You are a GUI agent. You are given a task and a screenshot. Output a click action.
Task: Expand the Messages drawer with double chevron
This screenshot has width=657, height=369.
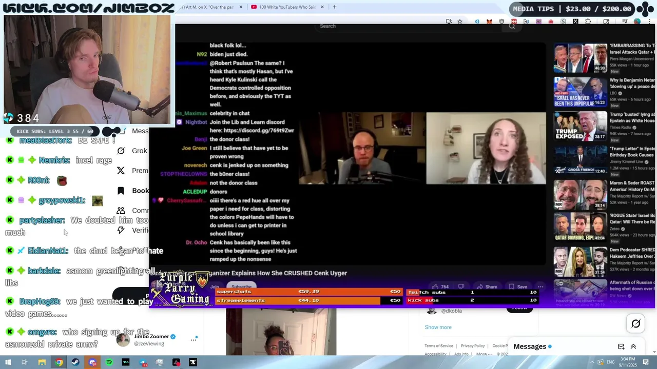click(x=633, y=347)
